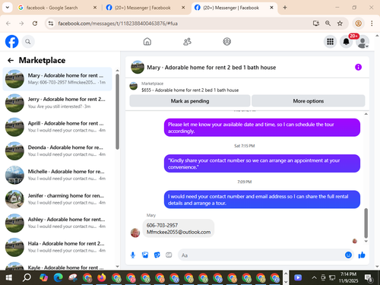380x285 pixels.
Task: Launch Firefox from taskbar
Action: click(102, 278)
